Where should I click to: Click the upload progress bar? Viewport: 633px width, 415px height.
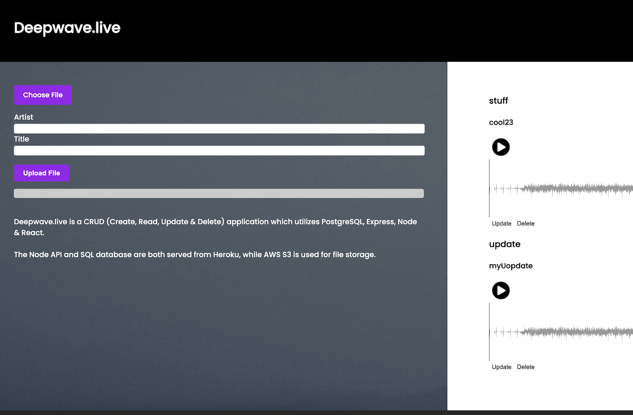pos(219,194)
